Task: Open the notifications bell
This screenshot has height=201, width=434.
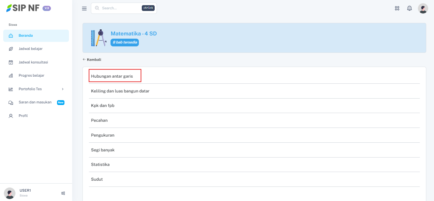Action: (410, 8)
